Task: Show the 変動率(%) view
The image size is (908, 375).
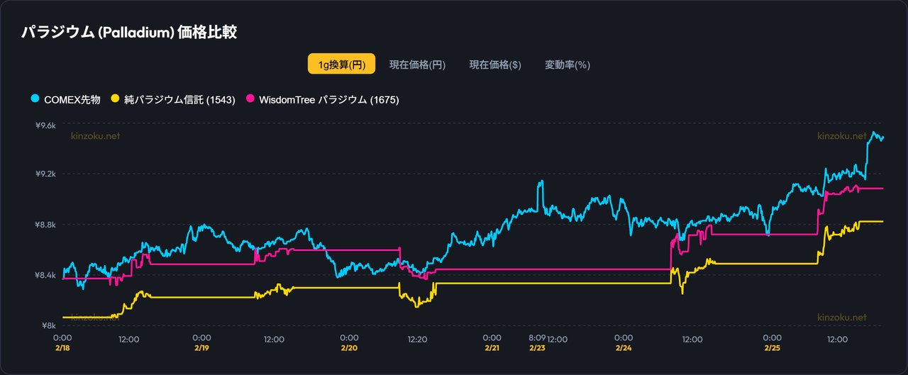Action: [x=567, y=65]
